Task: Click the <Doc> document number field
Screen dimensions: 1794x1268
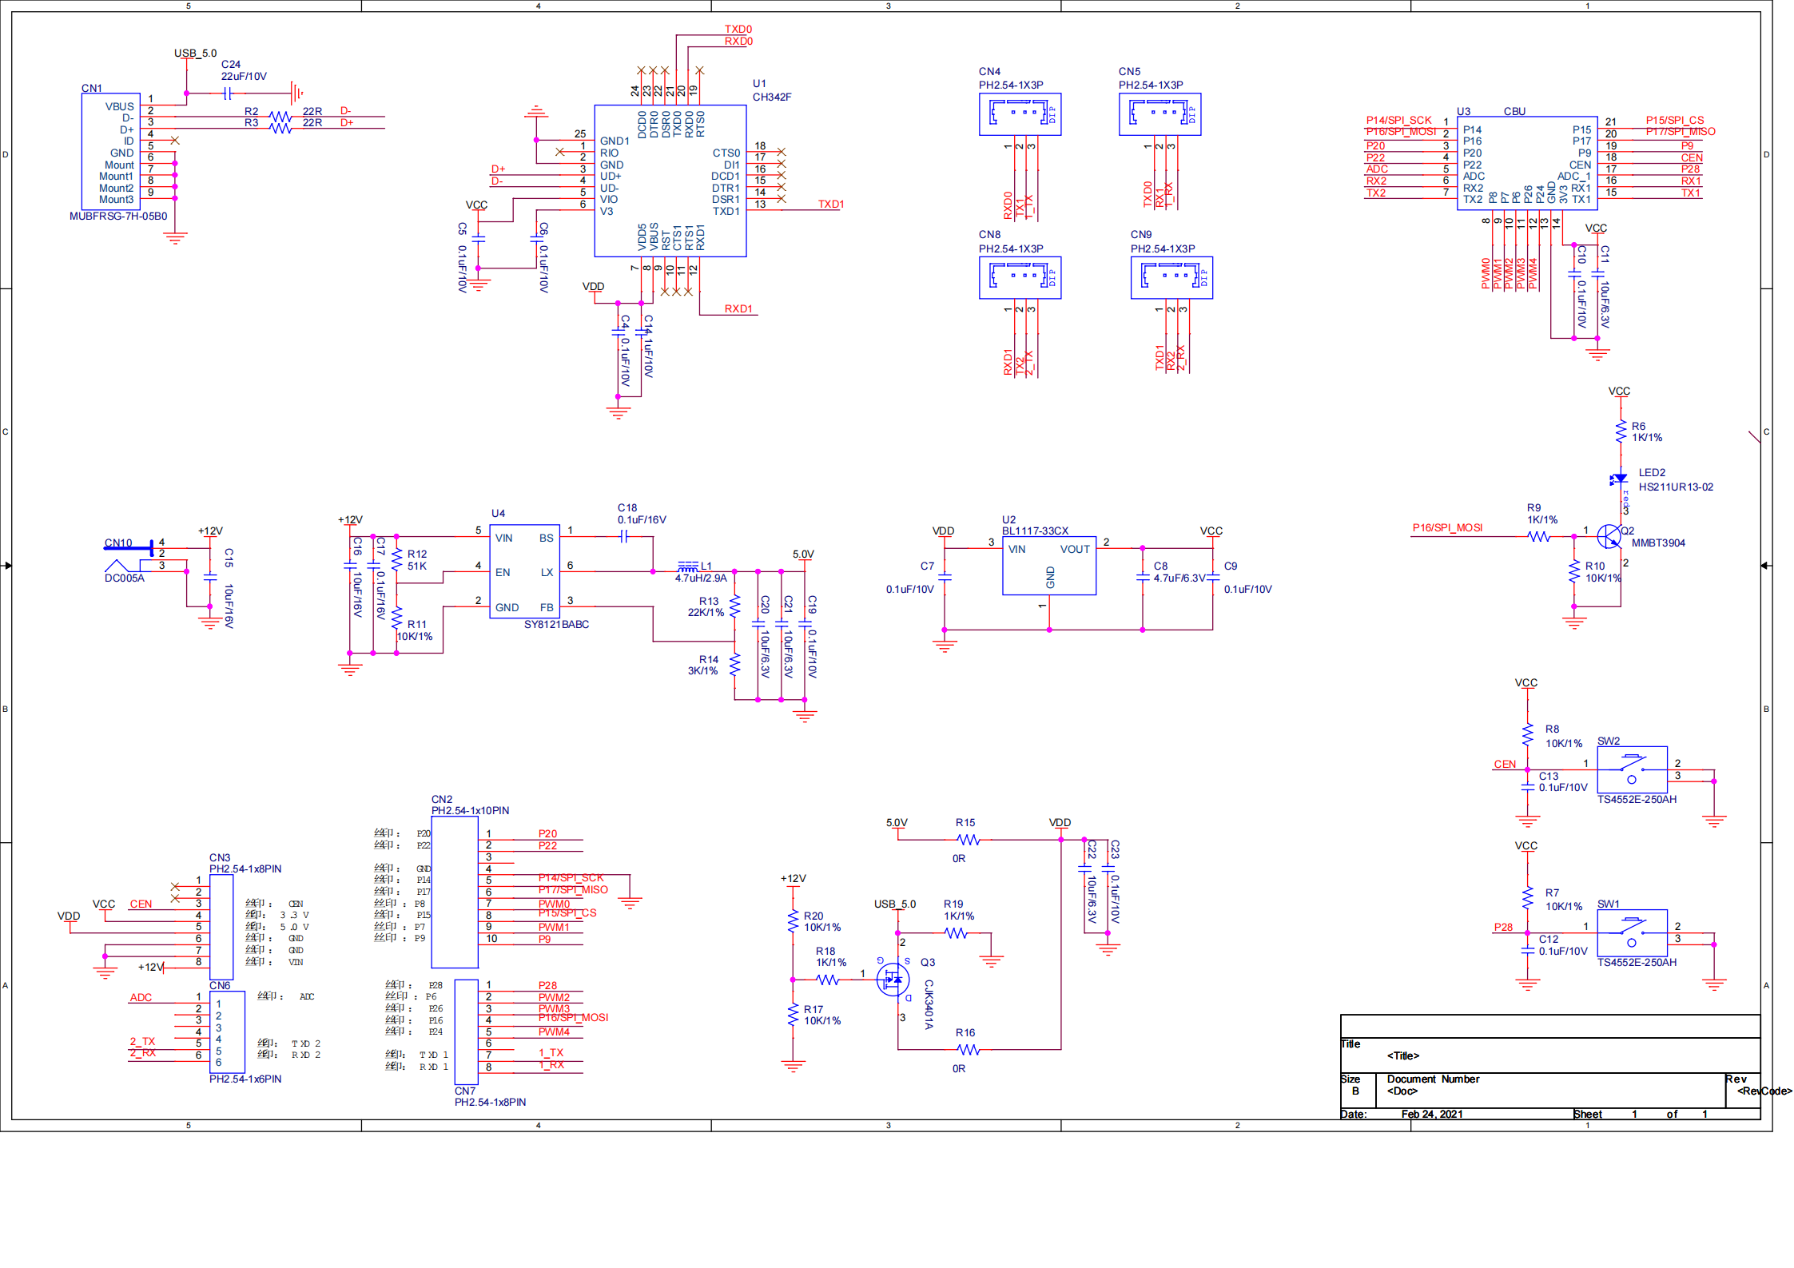Action: pyautogui.click(x=1402, y=1091)
